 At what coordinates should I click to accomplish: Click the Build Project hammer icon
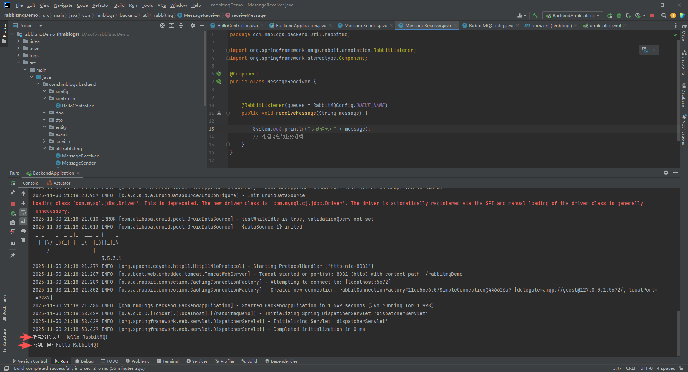[x=535, y=15]
